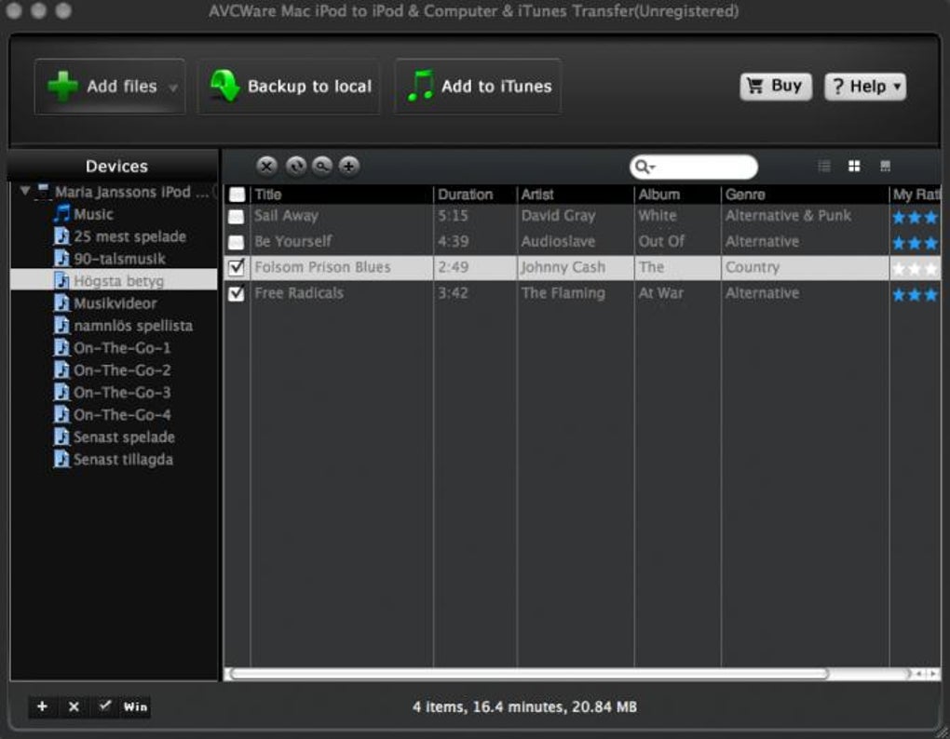950x739 pixels.
Task: Click the Johnny Cash artist cell
Action: coord(563,267)
